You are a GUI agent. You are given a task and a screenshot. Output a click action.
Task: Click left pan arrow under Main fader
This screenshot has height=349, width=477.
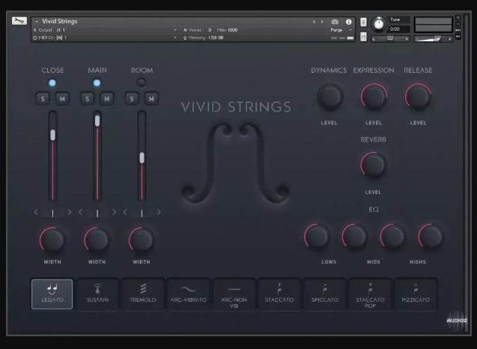80,212
